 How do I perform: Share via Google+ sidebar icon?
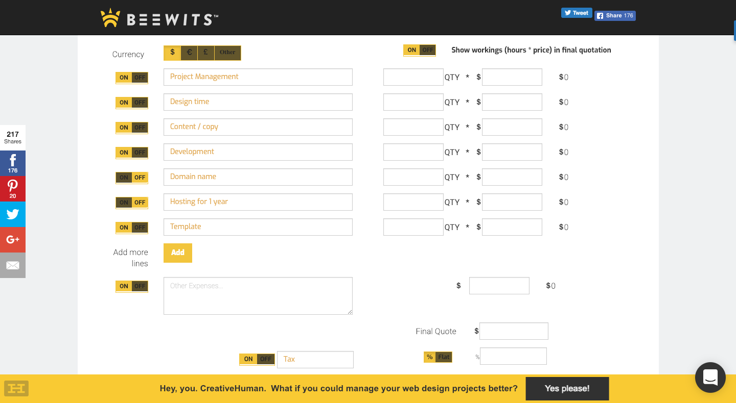13,240
